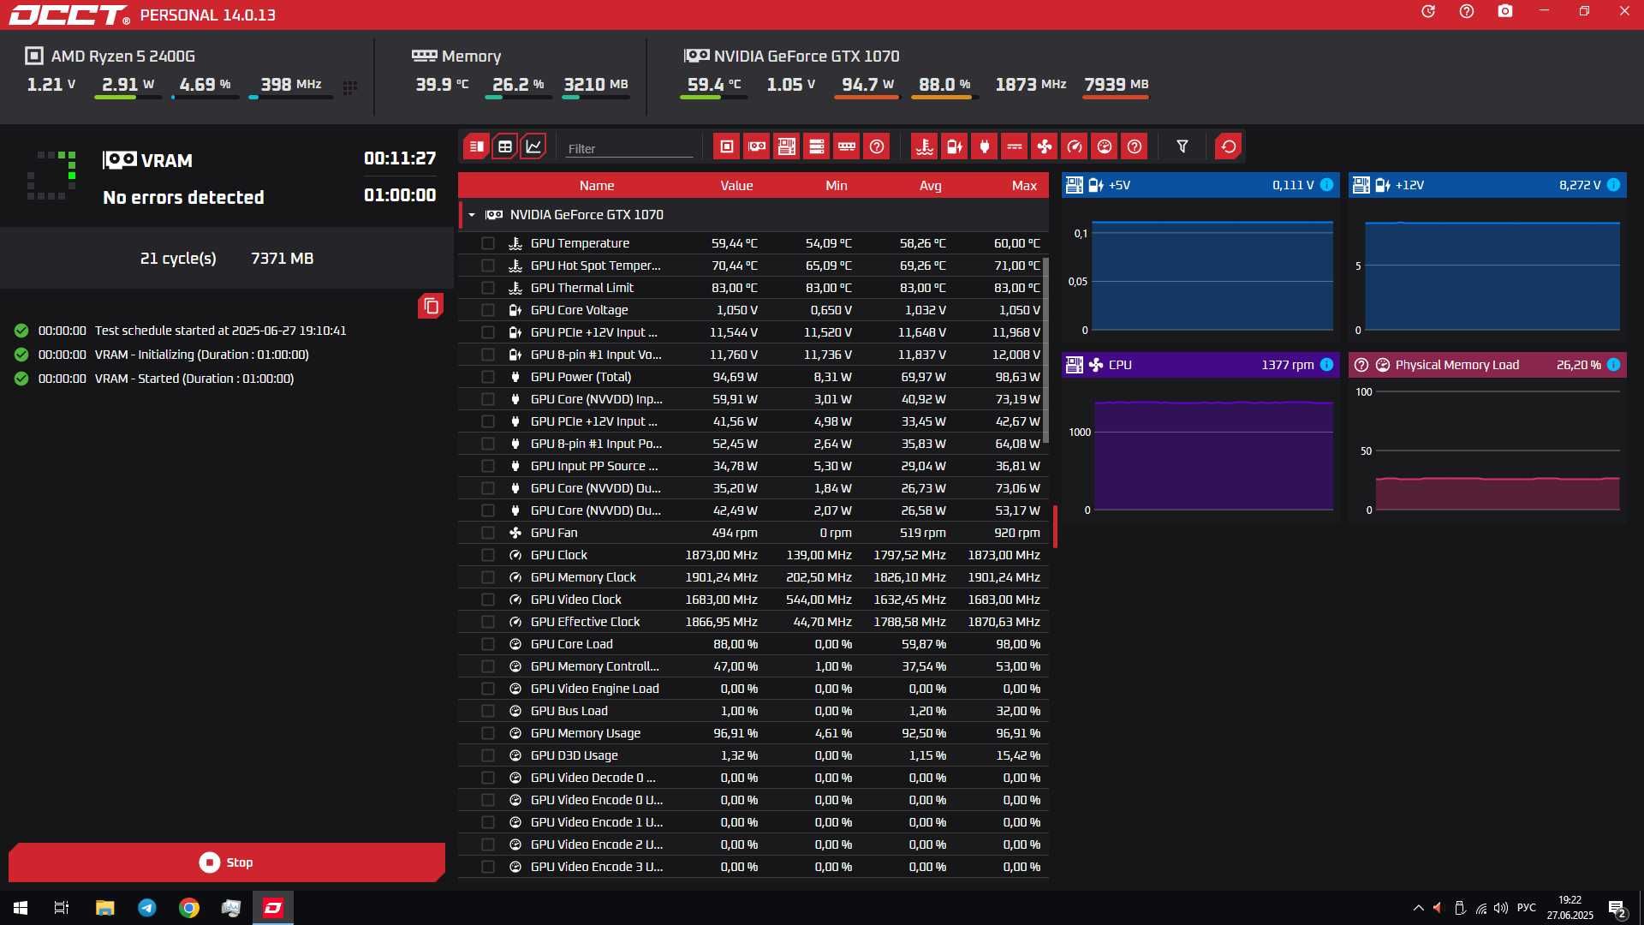Open File Explorer from the taskbar
1644x925 pixels.
[x=104, y=908]
